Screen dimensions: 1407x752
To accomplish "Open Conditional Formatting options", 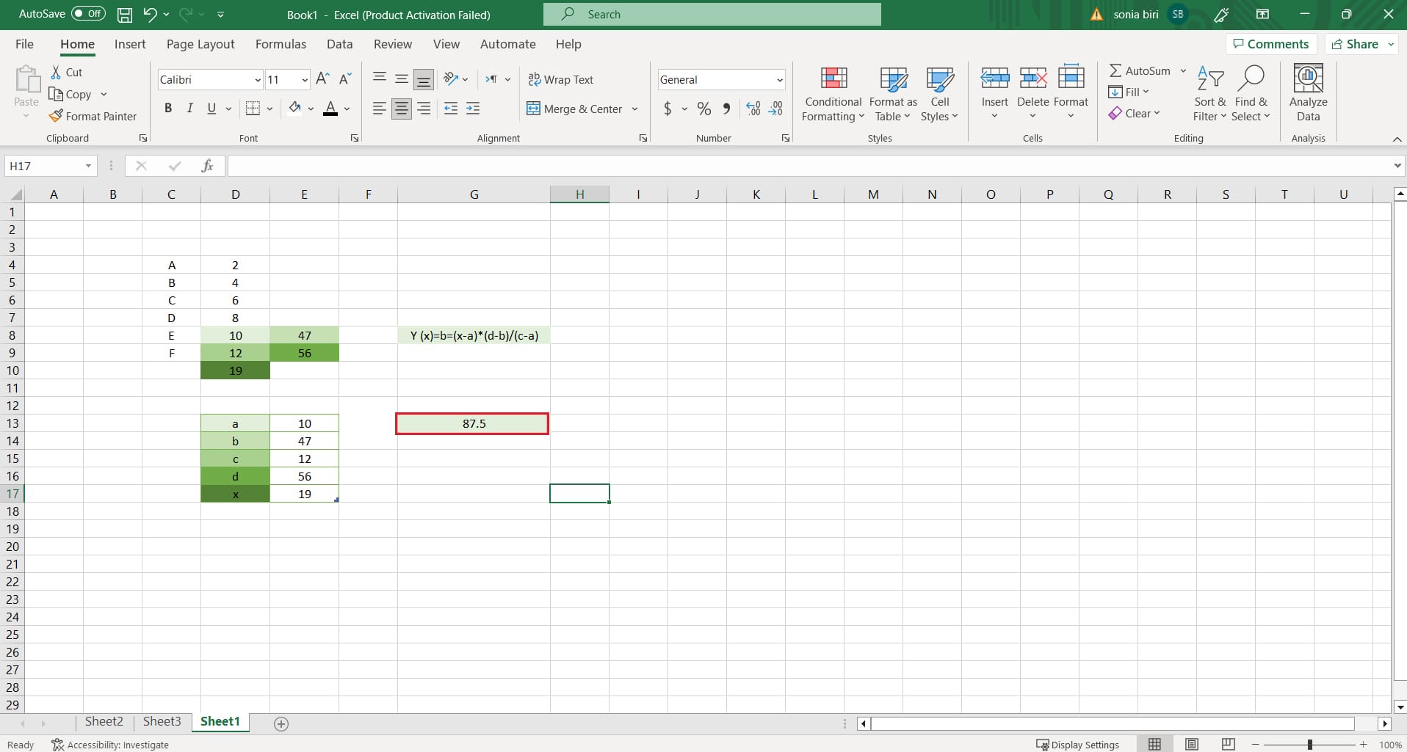I will 832,94.
